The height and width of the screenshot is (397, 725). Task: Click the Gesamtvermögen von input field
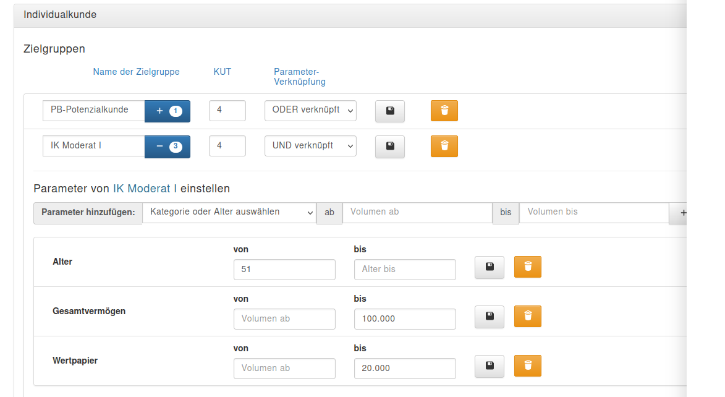click(284, 319)
